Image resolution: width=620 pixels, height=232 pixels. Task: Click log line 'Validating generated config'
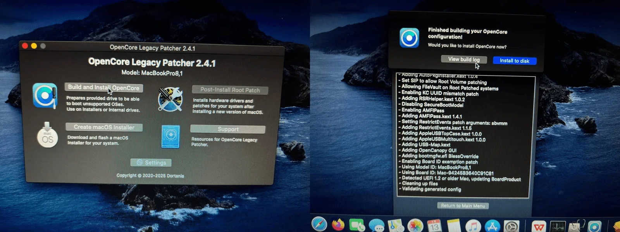click(431, 189)
